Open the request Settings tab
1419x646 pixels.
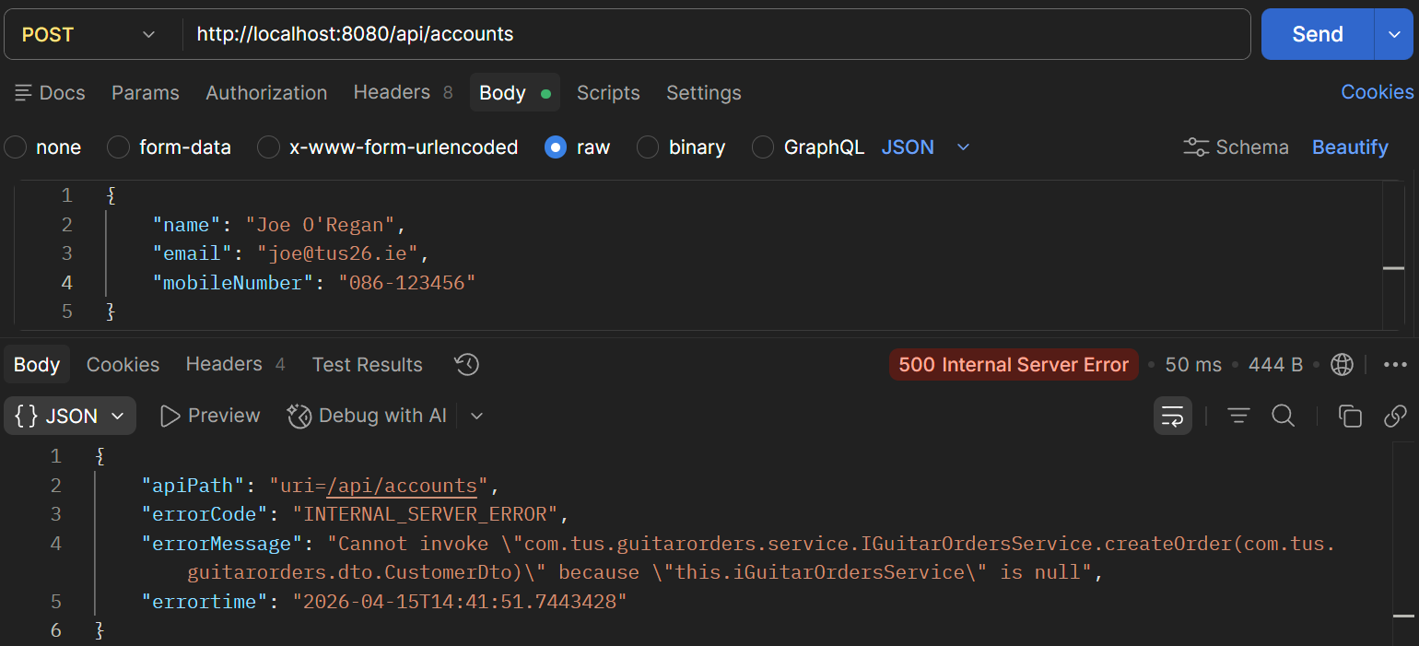[704, 93]
